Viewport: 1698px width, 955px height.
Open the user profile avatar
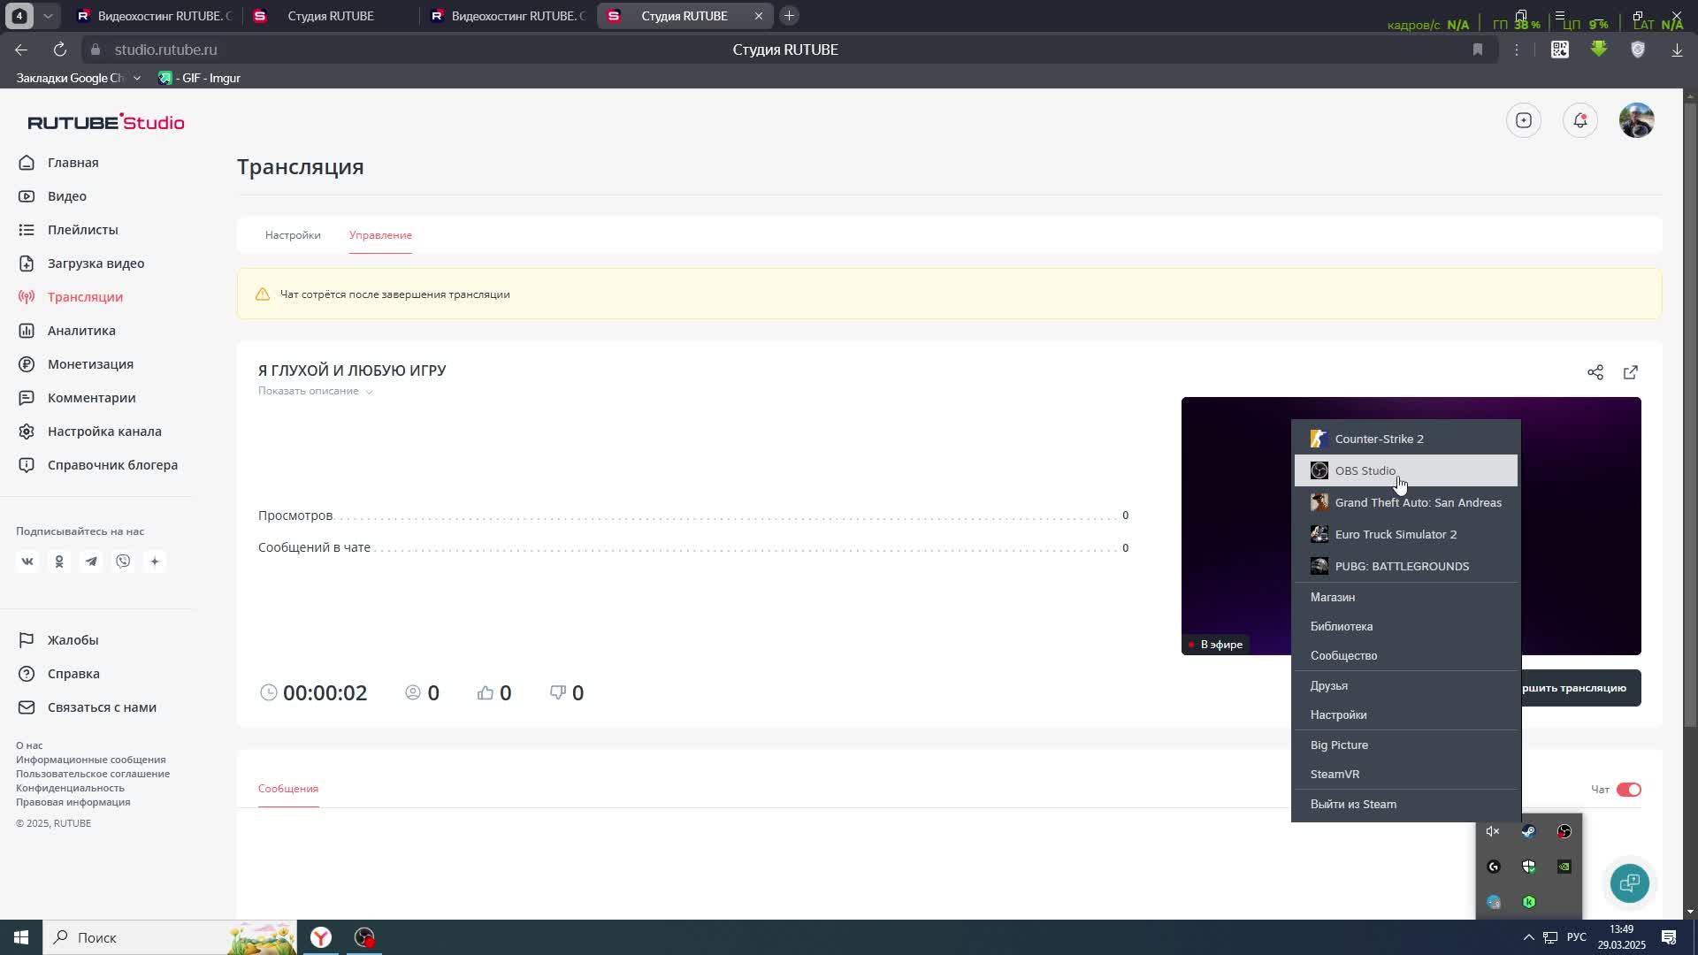pos(1637,120)
